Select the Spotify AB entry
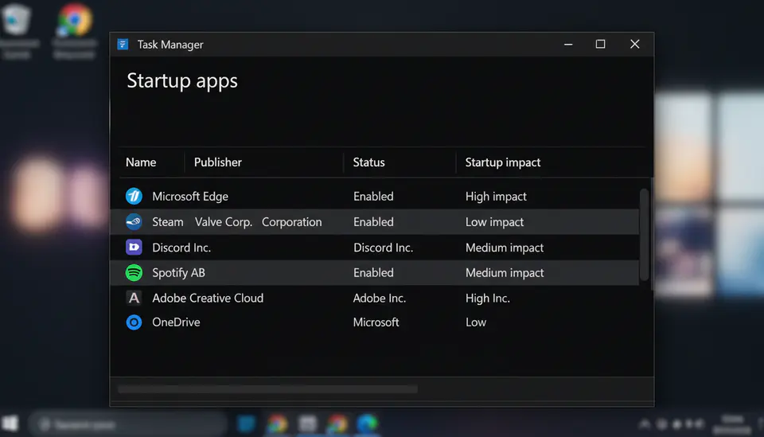 click(178, 273)
